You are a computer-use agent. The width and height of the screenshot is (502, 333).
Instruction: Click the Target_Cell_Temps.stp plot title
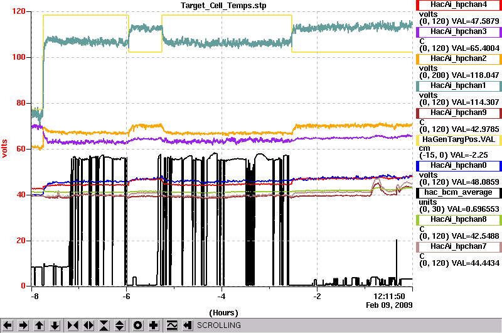point(223,6)
